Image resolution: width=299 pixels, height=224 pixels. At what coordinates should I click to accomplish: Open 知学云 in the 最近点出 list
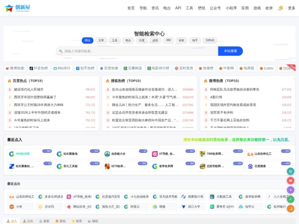pos(250,207)
